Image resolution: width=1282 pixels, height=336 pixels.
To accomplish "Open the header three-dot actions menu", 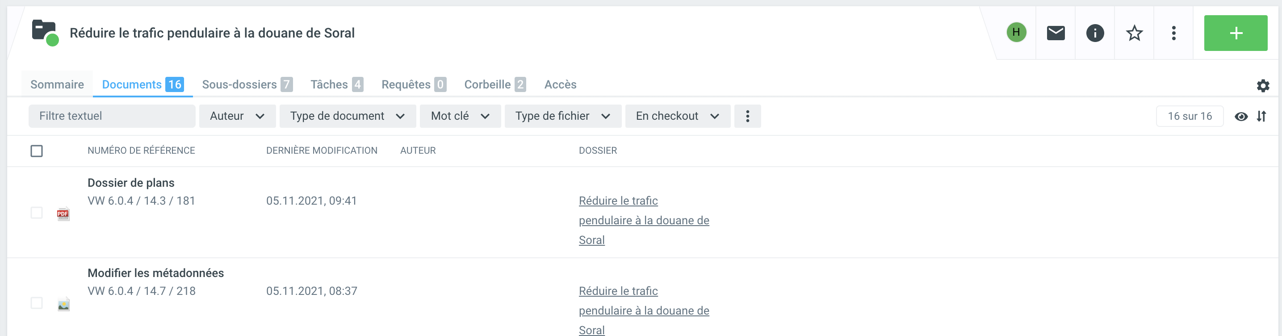I will click(1173, 34).
